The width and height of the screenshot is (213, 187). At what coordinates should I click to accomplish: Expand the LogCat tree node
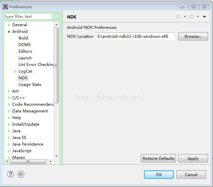click(x=15, y=71)
